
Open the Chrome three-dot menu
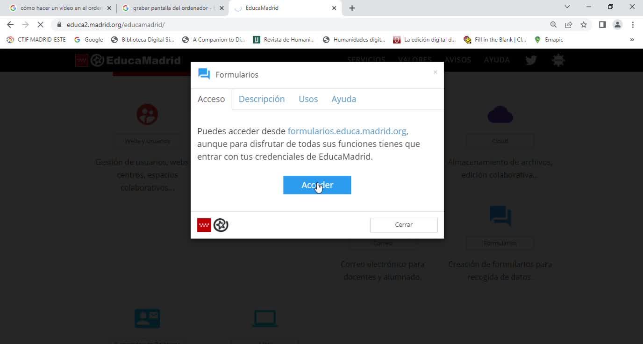coord(633,25)
